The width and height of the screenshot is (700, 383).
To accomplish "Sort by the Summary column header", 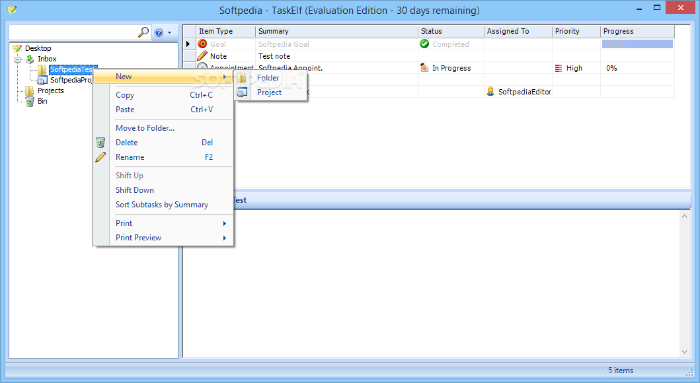I will 336,31.
